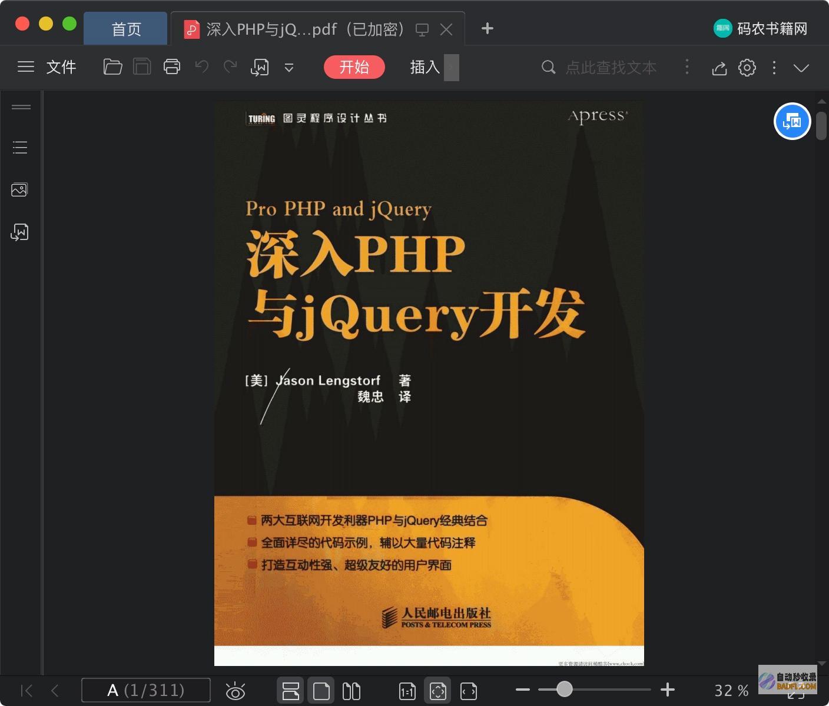Click the sidebar drag handle at the top
Image resolution: width=829 pixels, height=706 pixels.
(21, 107)
